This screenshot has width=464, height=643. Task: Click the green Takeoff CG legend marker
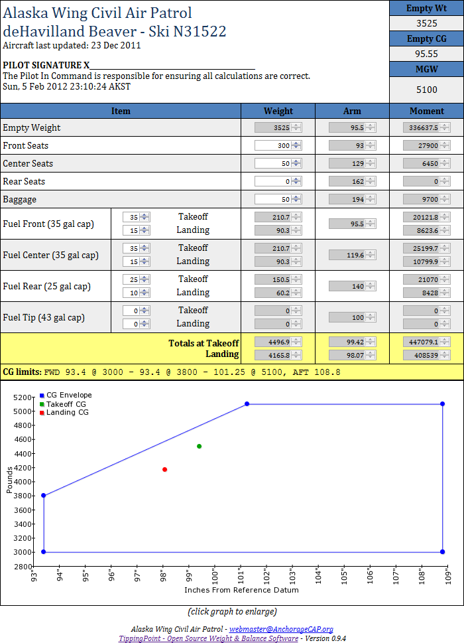(42, 404)
